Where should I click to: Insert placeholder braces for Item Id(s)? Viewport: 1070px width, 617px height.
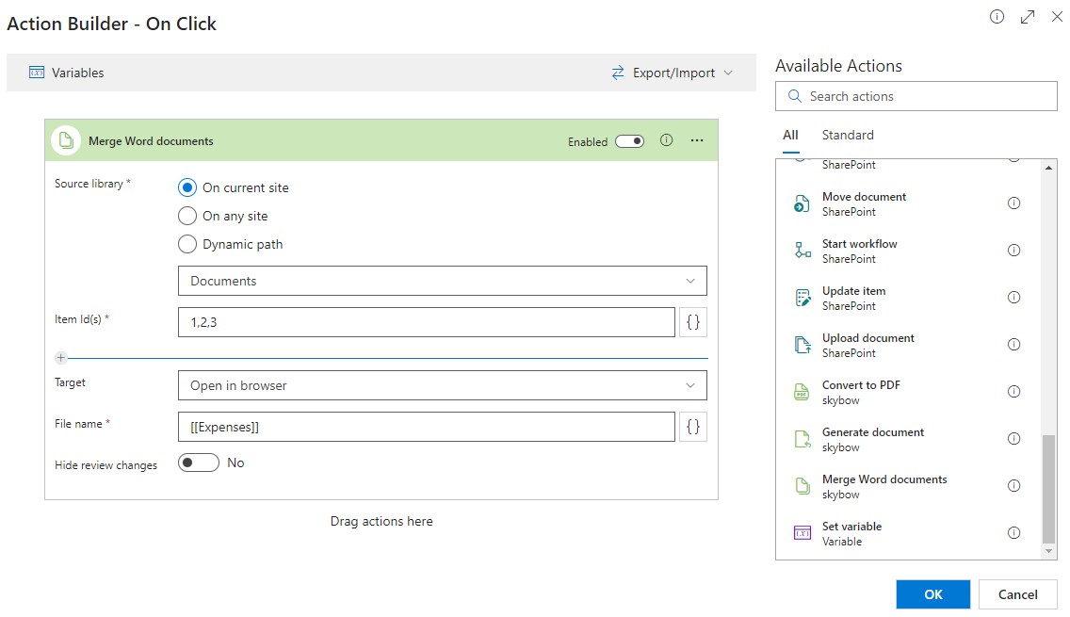coord(693,322)
